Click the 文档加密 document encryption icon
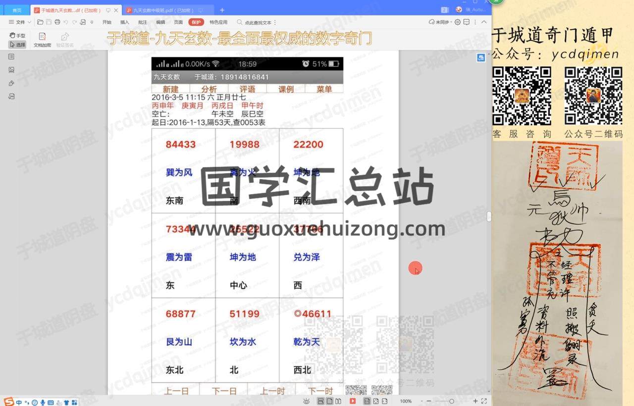Viewport: 634px width, 406px height. [x=42, y=37]
